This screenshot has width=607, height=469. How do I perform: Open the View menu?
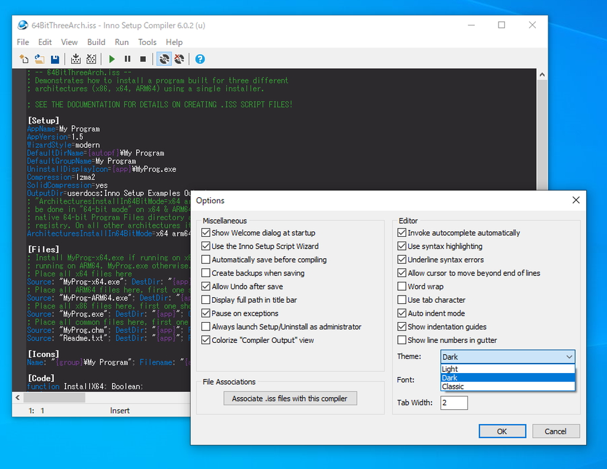69,42
